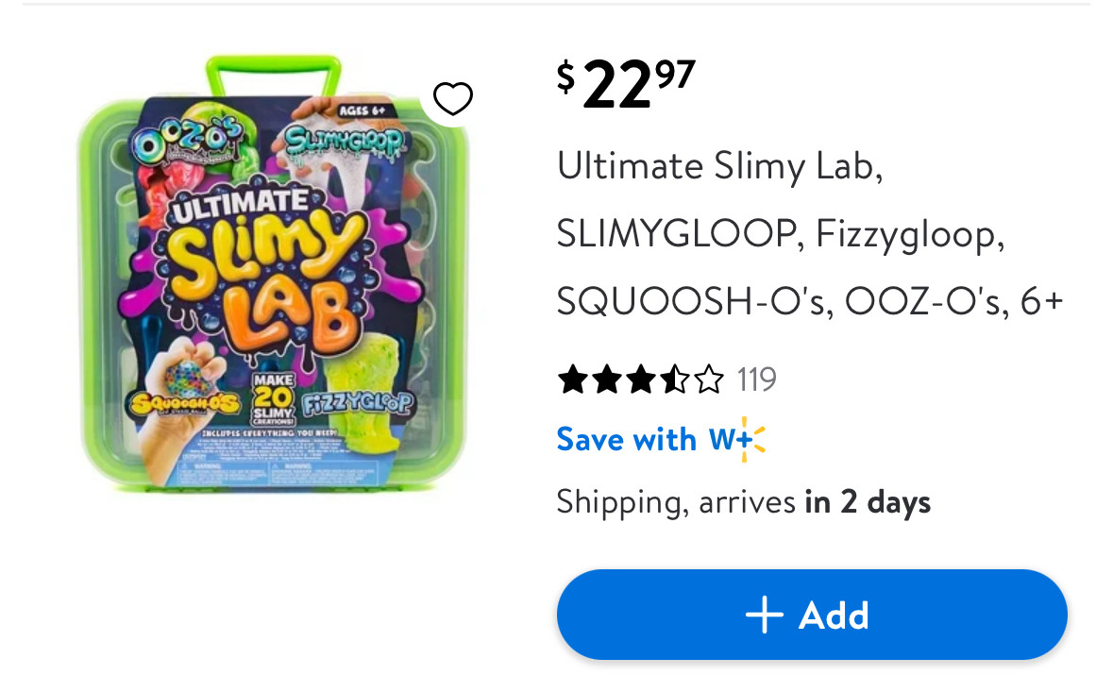Click the $22.97 price
This screenshot has height=675, width=1113.
click(625, 84)
